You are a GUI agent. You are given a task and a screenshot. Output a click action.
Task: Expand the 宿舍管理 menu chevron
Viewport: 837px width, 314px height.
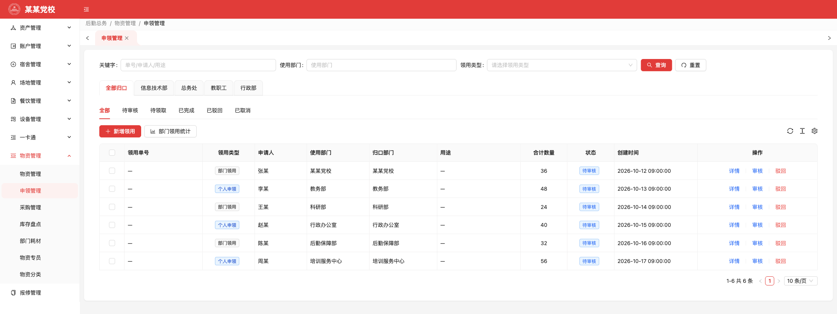tap(69, 64)
